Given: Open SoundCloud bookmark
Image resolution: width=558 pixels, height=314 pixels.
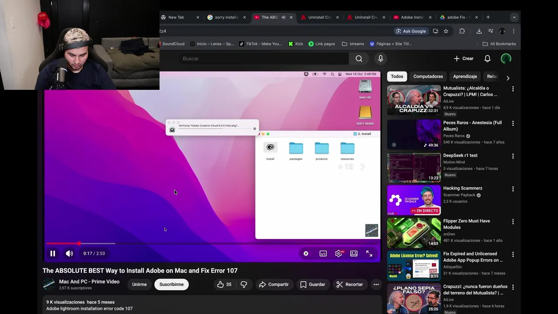Looking at the screenshot, I should 173,44.
